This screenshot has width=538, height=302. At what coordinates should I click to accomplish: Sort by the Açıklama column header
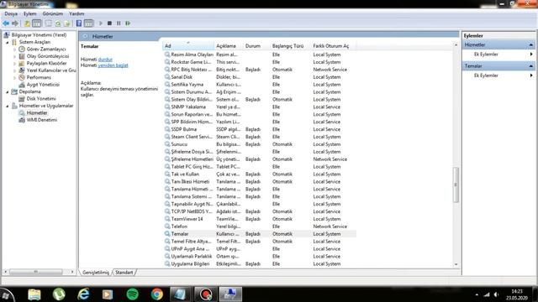point(228,46)
